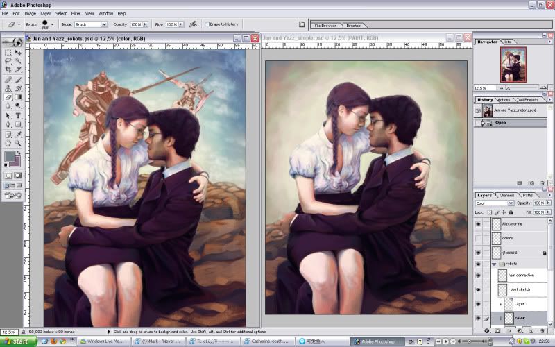Select the Lasso tool
Viewport: 555px width, 347px height.
coord(8,61)
